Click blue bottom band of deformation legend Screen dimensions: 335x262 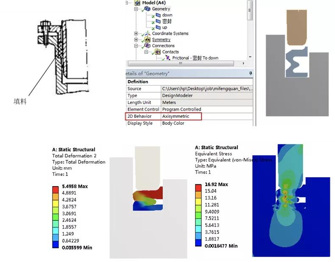(55, 245)
